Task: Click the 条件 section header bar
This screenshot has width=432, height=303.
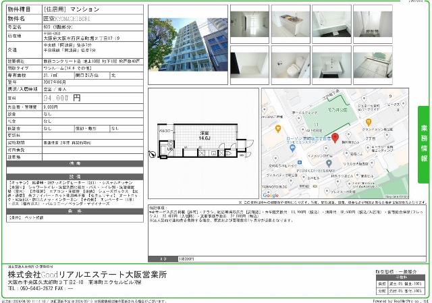Action: tap(75, 211)
